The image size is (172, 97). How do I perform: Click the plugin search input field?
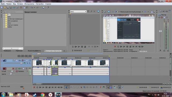pyautogui.click(x=14, y=12)
